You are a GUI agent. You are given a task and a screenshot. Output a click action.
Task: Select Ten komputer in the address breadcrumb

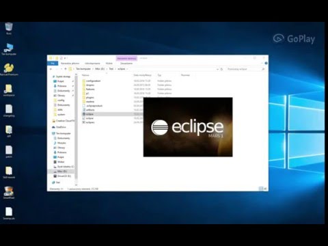83,69
